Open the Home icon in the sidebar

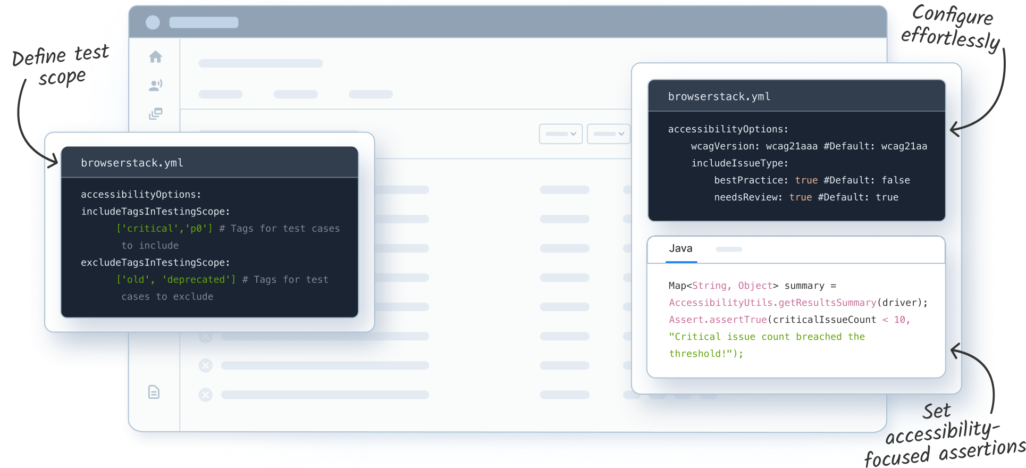155,57
